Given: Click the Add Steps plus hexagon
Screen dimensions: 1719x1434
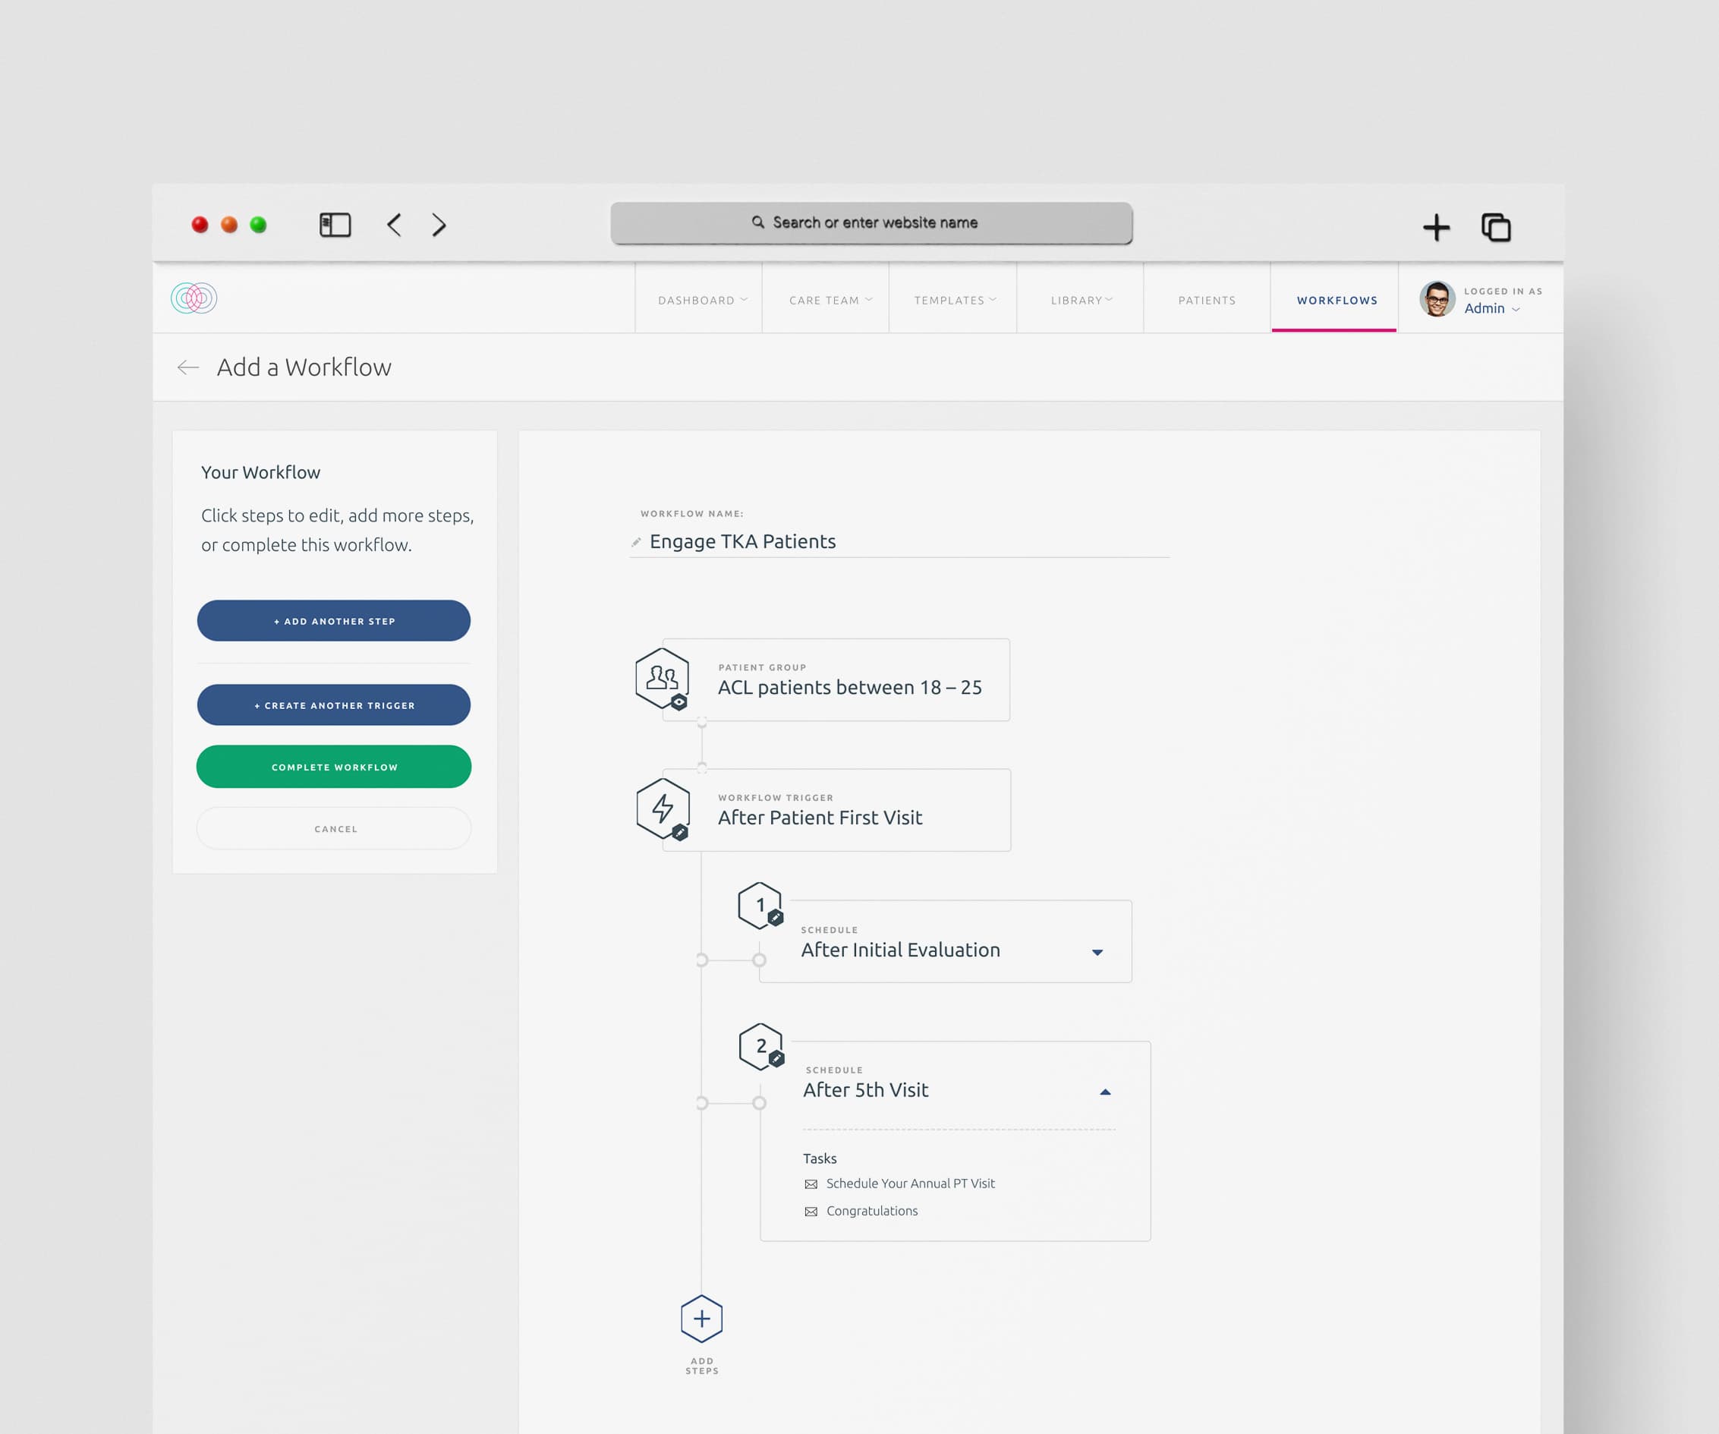Looking at the screenshot, I should tap(701, 1319).
